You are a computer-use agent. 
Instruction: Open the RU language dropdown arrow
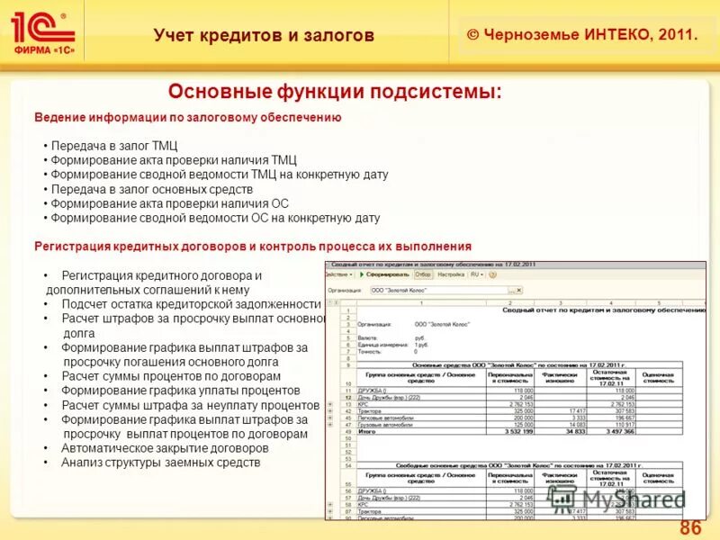pyautogui.click(x=481, y=274)
